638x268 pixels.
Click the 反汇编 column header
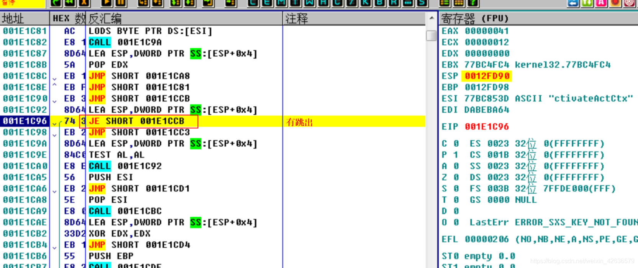185,18
